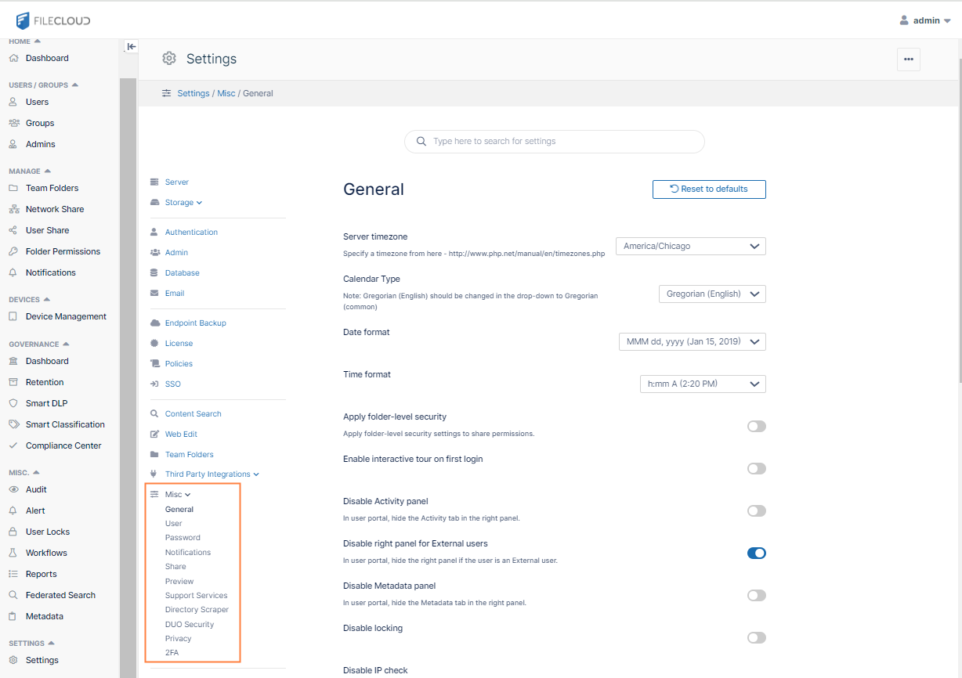Click the Folder Permissions key icon
962x678 pixels.
[13, 251]
